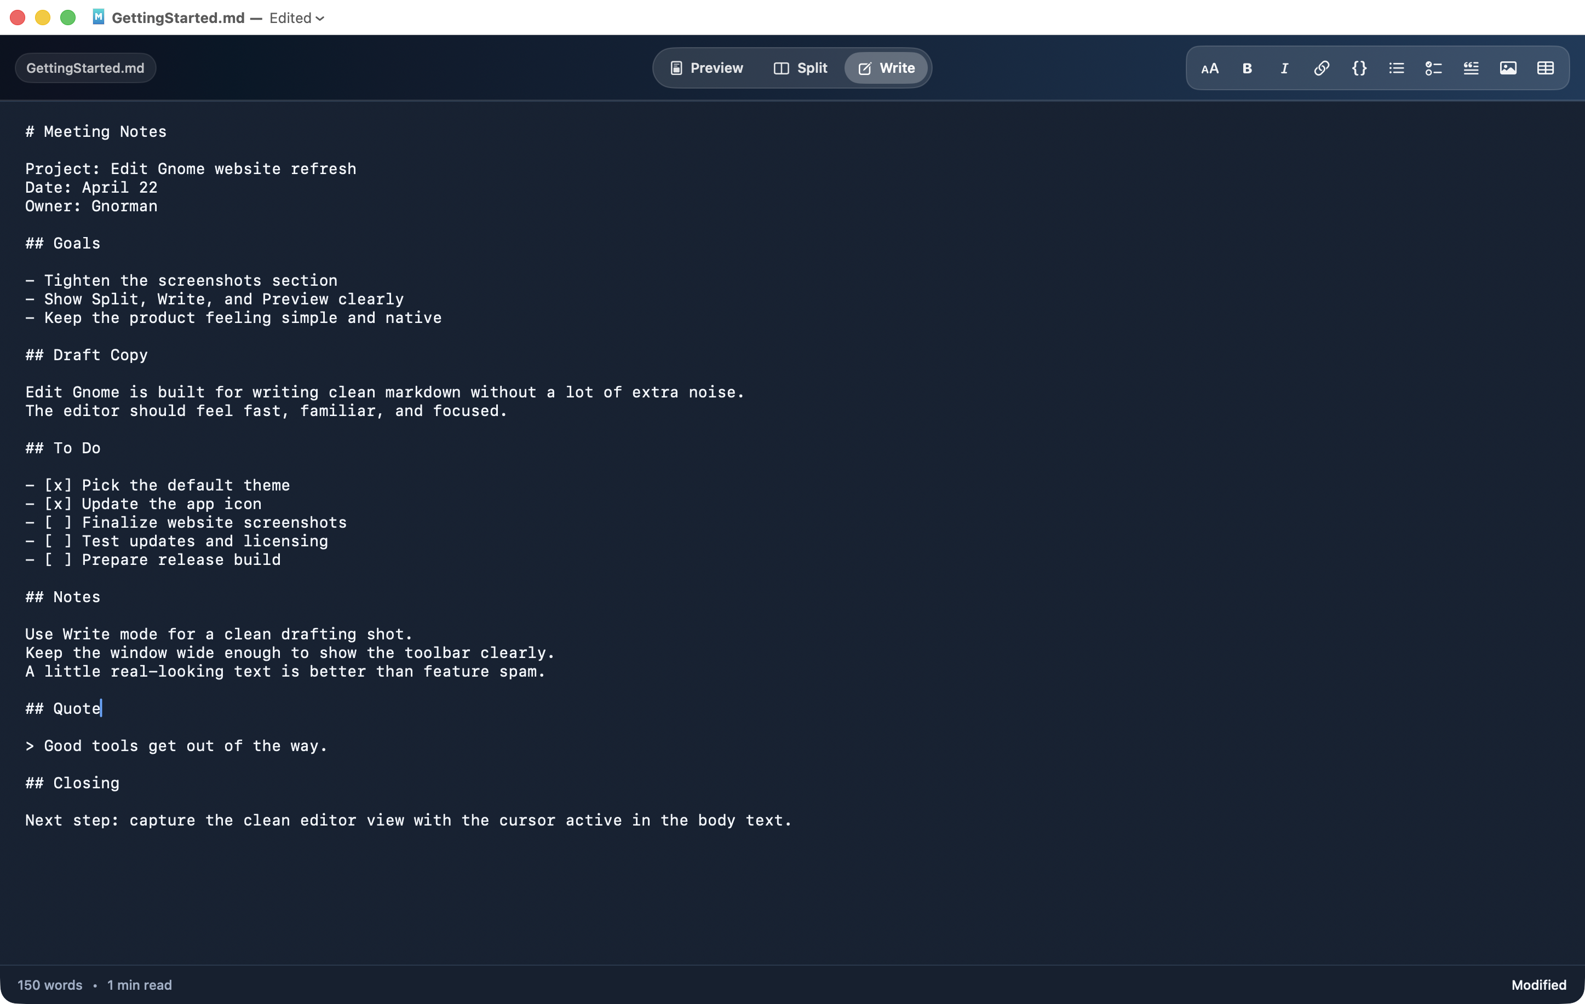
Task: Click '[ ] Test updates and licensing' item
Action: tap(176, 541)
